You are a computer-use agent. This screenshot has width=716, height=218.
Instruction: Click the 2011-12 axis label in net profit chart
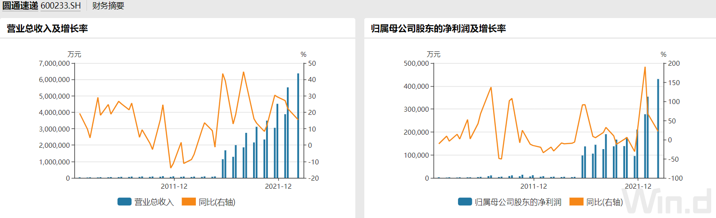click(x=534, y=186)
